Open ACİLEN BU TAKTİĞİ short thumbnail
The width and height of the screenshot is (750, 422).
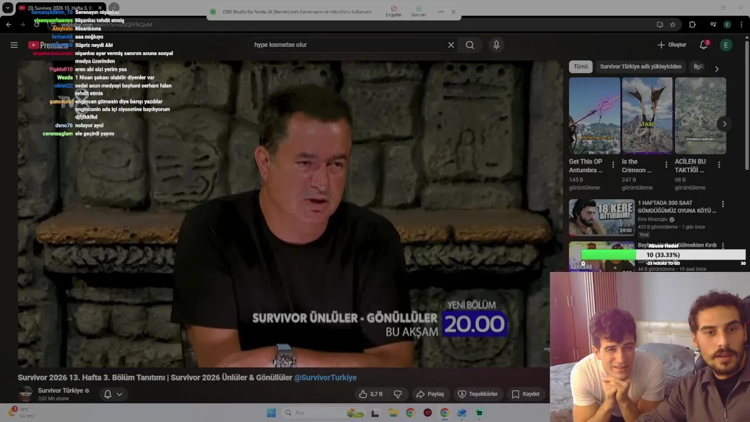tap(700, 116)
